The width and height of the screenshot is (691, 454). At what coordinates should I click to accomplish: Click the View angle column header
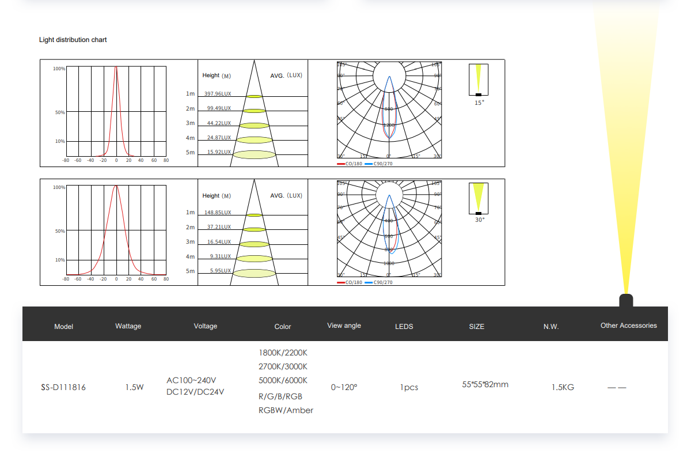[344, 326]
